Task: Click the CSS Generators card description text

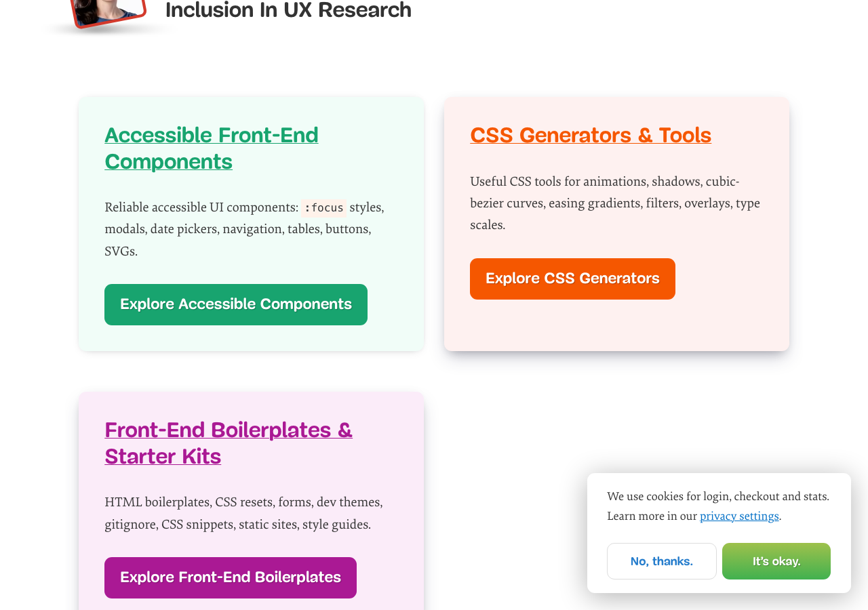Action: pyautogui.click(x=615, y=203)
